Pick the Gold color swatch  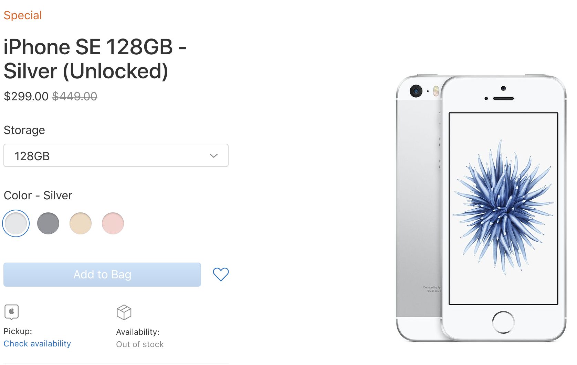tap(81, 223)
